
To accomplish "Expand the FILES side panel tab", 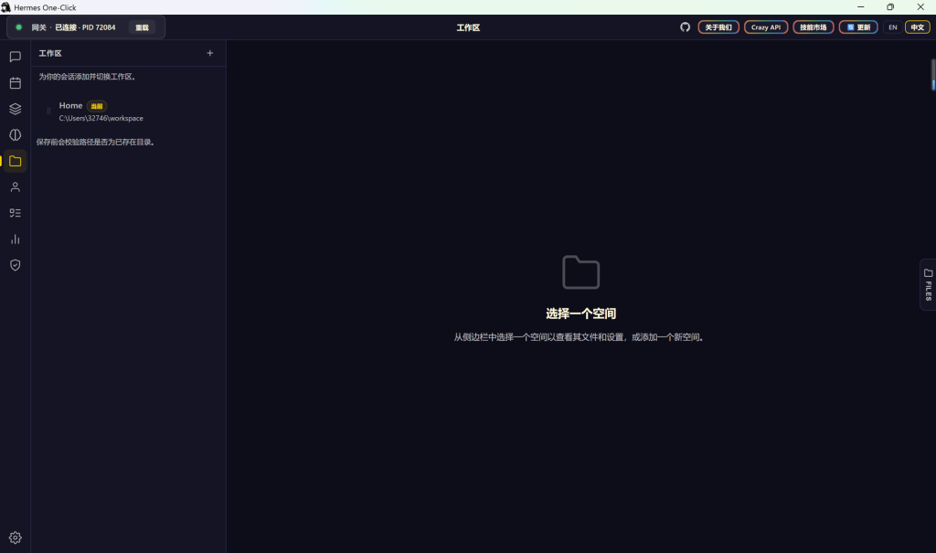I will click(x=928, y=284).
